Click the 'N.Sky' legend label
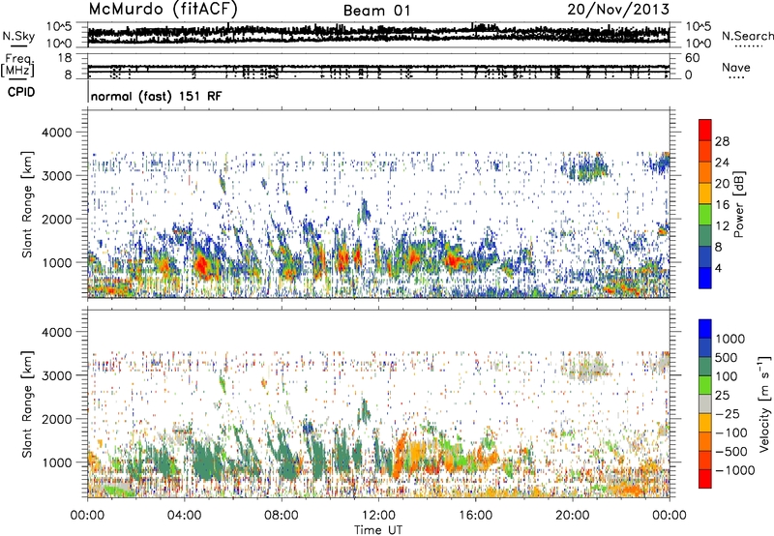 point(18,36)
